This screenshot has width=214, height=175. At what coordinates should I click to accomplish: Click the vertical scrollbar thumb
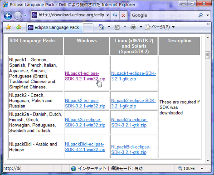click(x=208, y=55)
